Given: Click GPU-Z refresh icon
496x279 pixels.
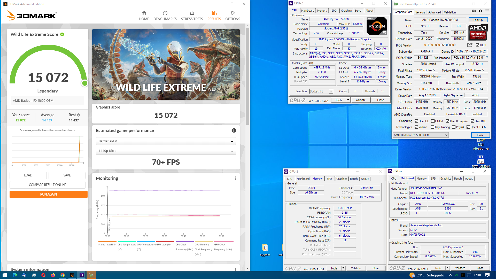Looking at the screenshot, I should tap(480, 11).
